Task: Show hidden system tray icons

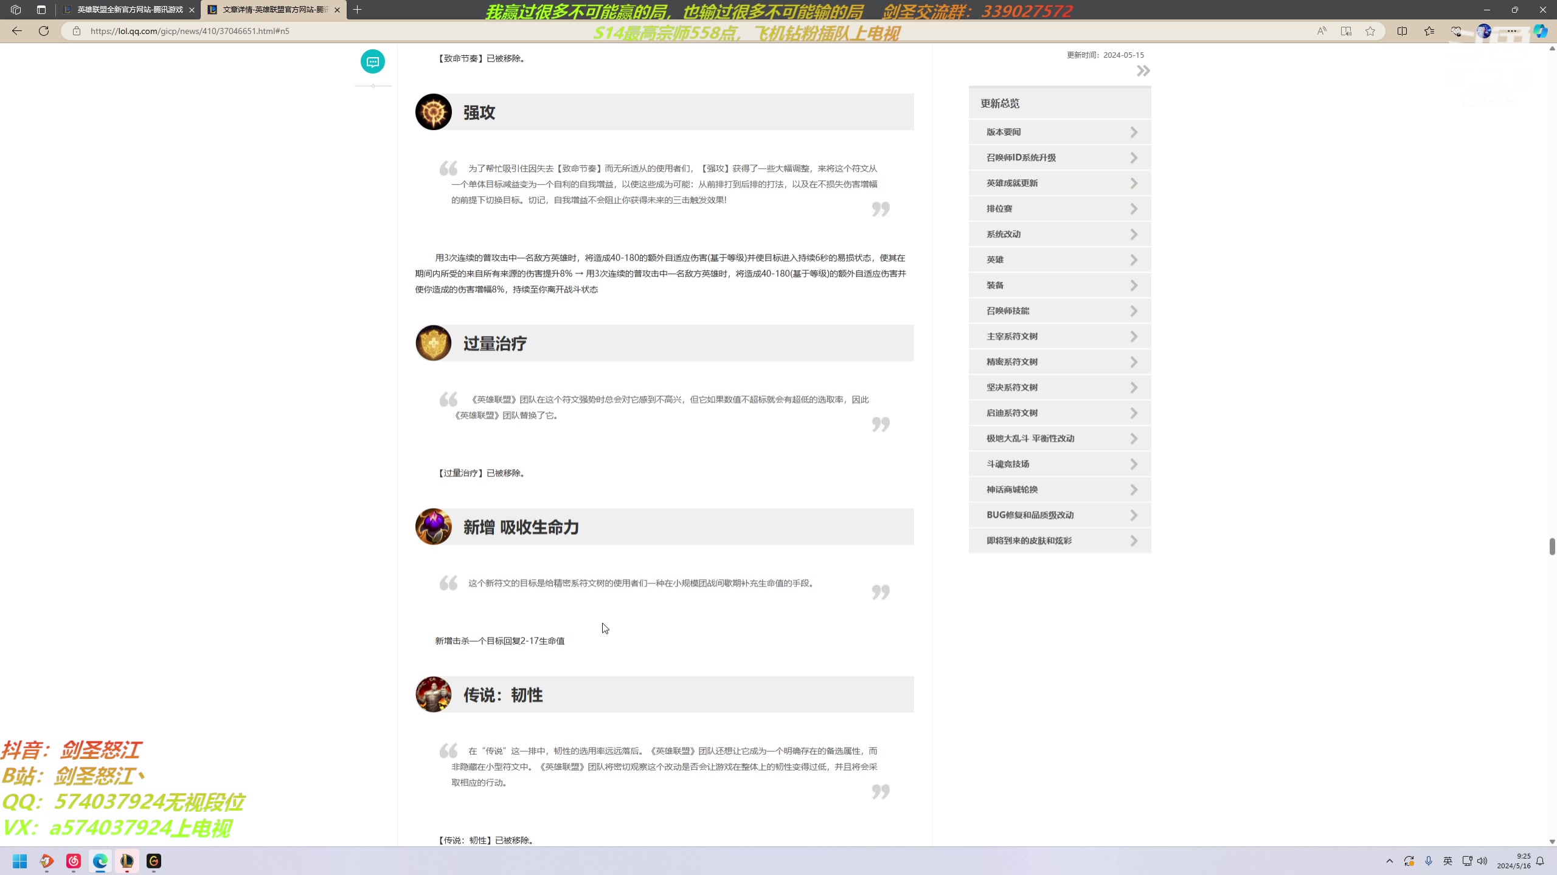Action: [1390, 861]
